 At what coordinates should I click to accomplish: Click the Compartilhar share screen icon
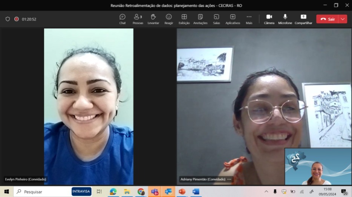(x=303, y=19)
